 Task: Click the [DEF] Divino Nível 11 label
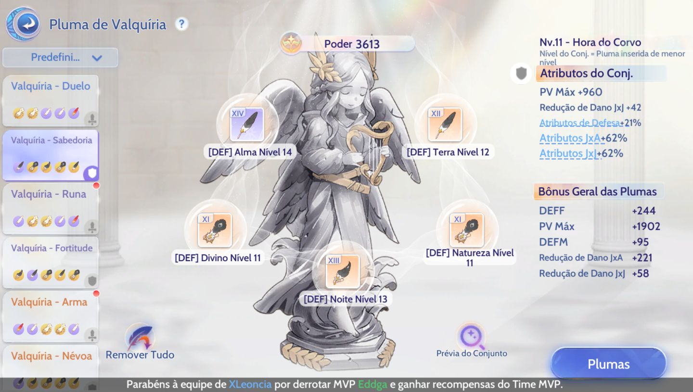[218, 258]
